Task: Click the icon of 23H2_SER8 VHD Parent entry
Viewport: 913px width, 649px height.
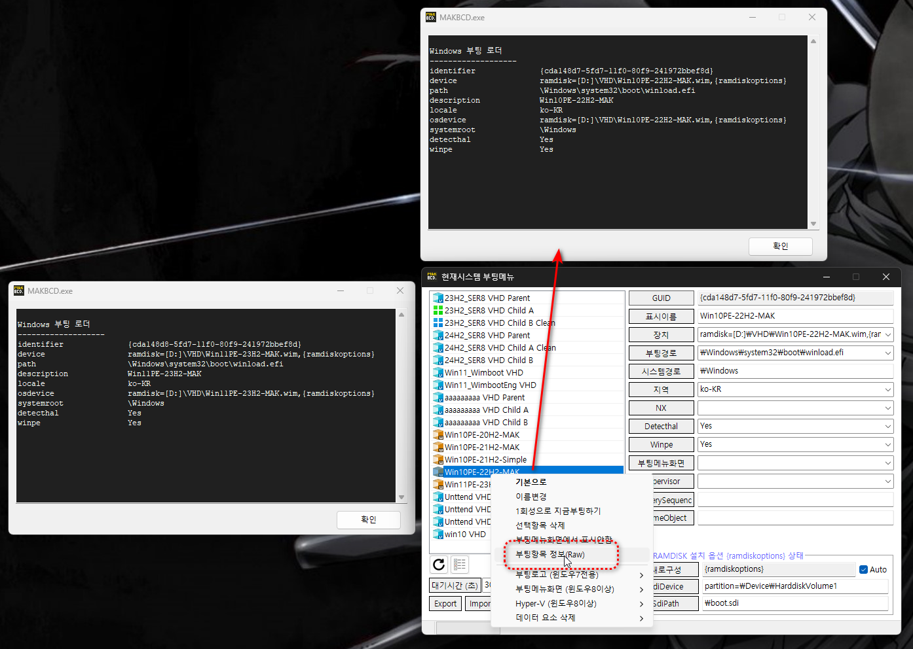Action: (438, 298)
